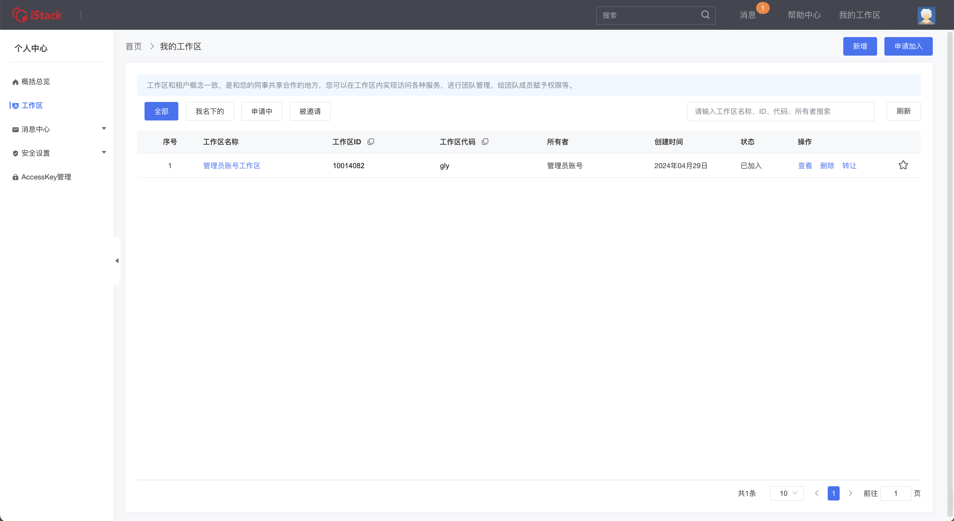Open AccessKey管理 in sidebar
This screenshot has height=521, width=954.
[46, 177]
